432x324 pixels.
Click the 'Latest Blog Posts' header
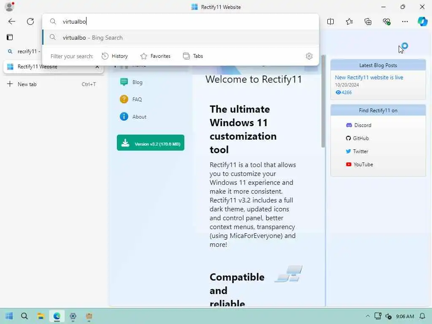tap(378, 65)
